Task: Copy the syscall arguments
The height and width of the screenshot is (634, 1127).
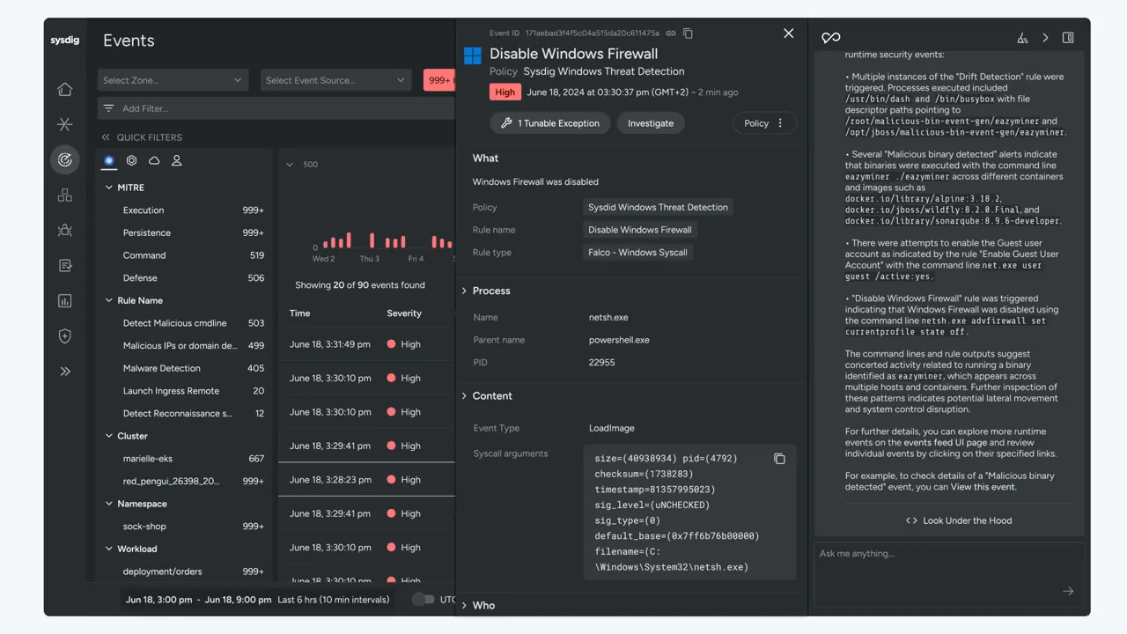Action: [779, 459]
